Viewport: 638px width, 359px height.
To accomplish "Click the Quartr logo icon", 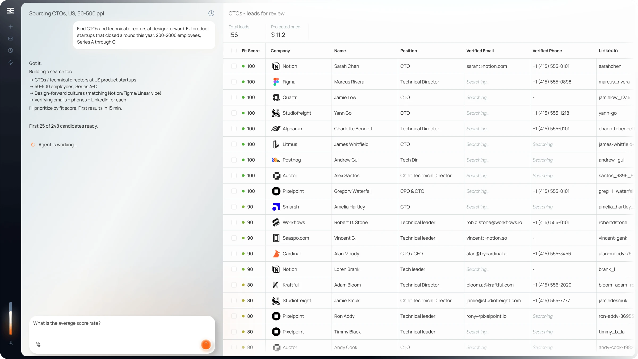I will click(276, 98).
